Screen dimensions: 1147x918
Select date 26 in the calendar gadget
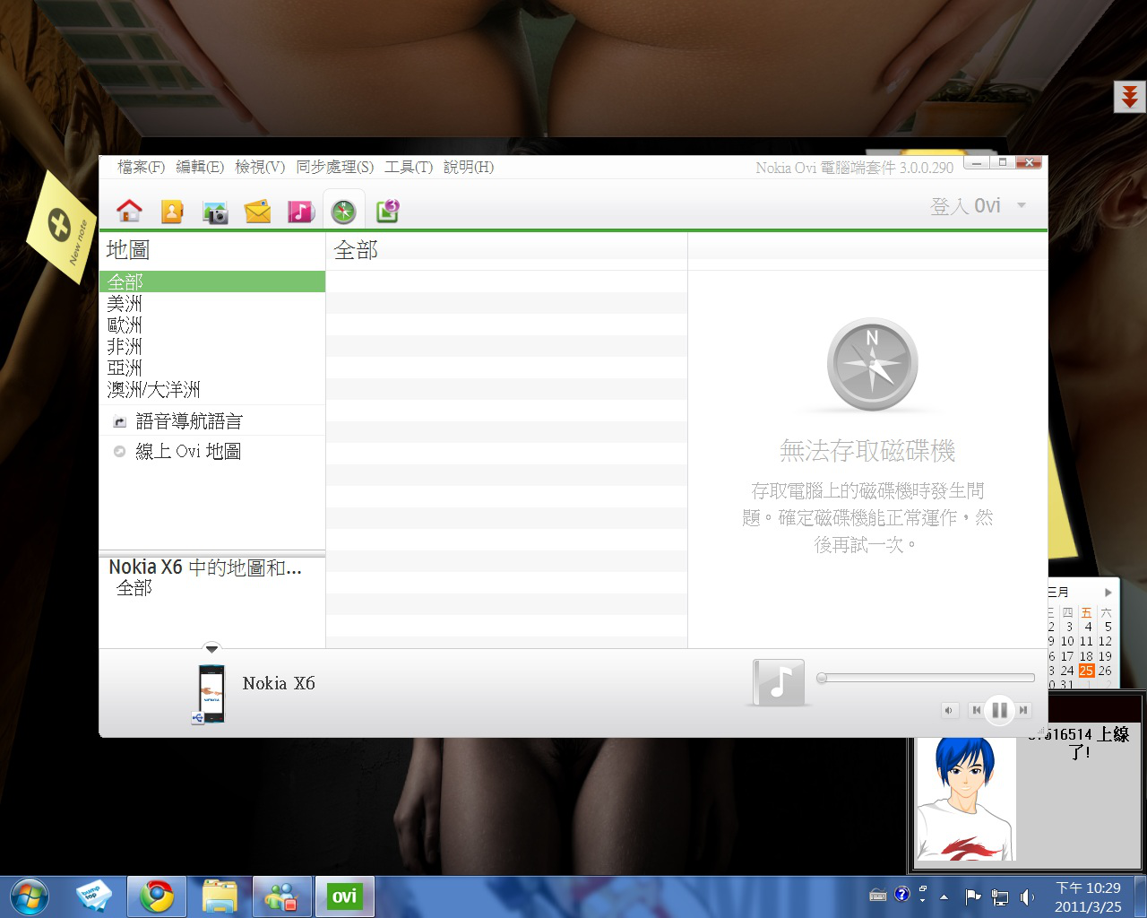pyautogui.click(x=1106, y=671)
